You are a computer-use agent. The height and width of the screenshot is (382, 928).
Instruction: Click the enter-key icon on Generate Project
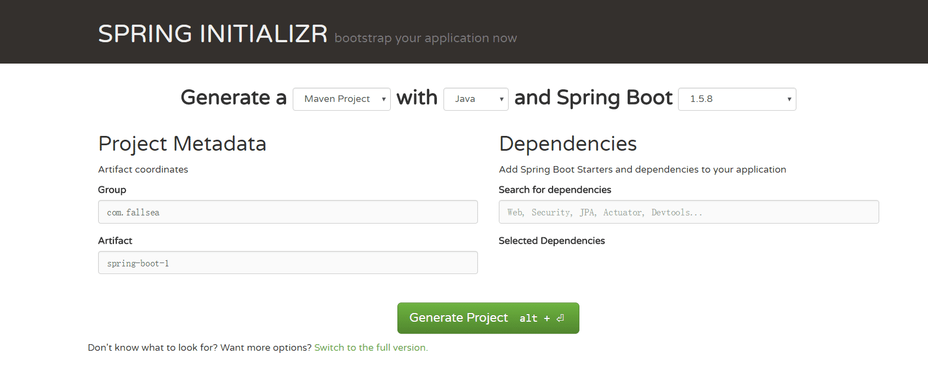560,318
